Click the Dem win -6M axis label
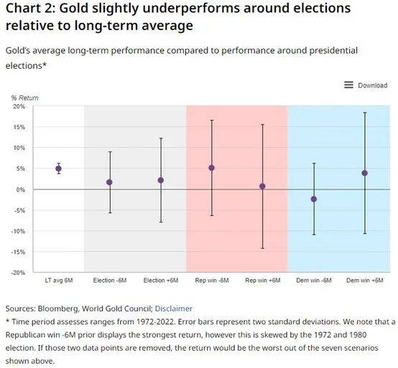Image resolution: width=398 pixels, height=368 pixels. click(x=314, y=280)
